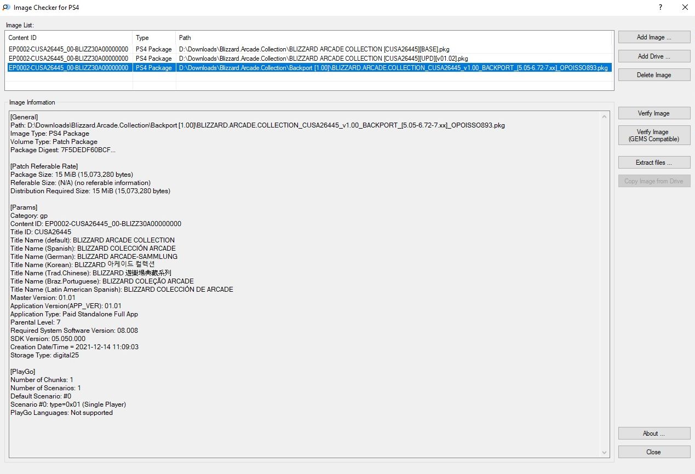Click the Application Version(APP_VER) line
This screenshot has height=474, width=695.
point(66,306)
